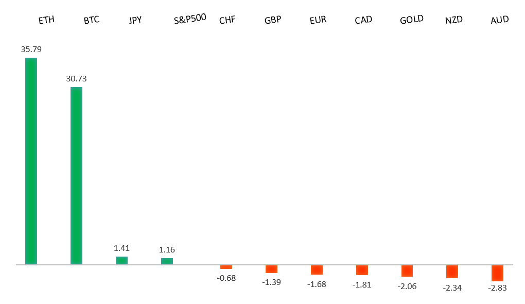Select the red GBP bar

click(271, 269)
